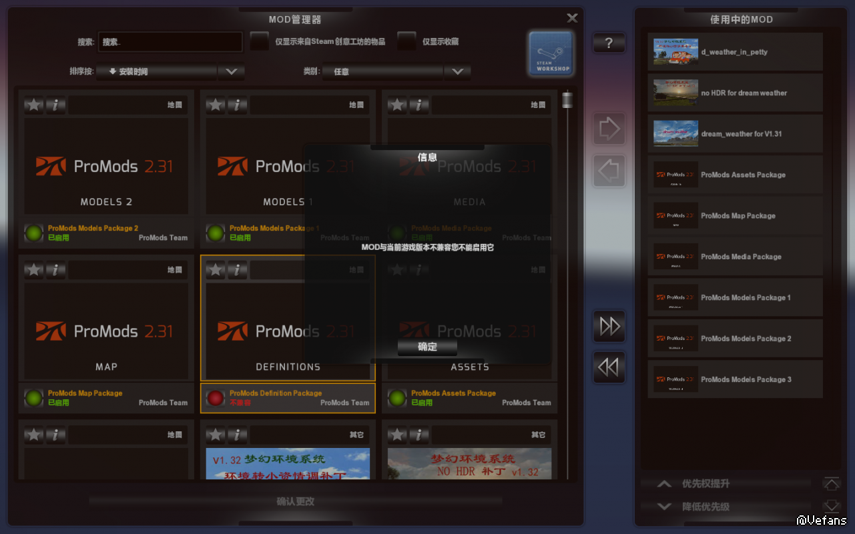The image size is (855, 534).
Task: Click the DEFINITIONS mod thumbnail
Action: click(x=288, y=331)
